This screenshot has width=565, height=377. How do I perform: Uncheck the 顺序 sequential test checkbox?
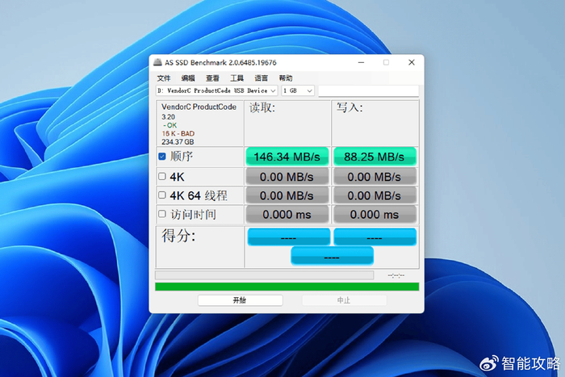pos(162,157)
